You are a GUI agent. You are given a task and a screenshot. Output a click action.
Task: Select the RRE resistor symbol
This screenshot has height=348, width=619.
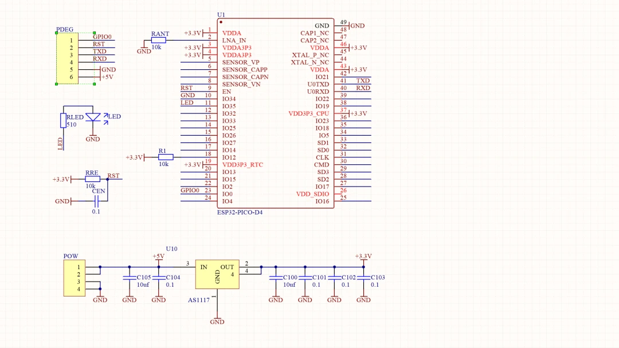click(x=93, y=179)
